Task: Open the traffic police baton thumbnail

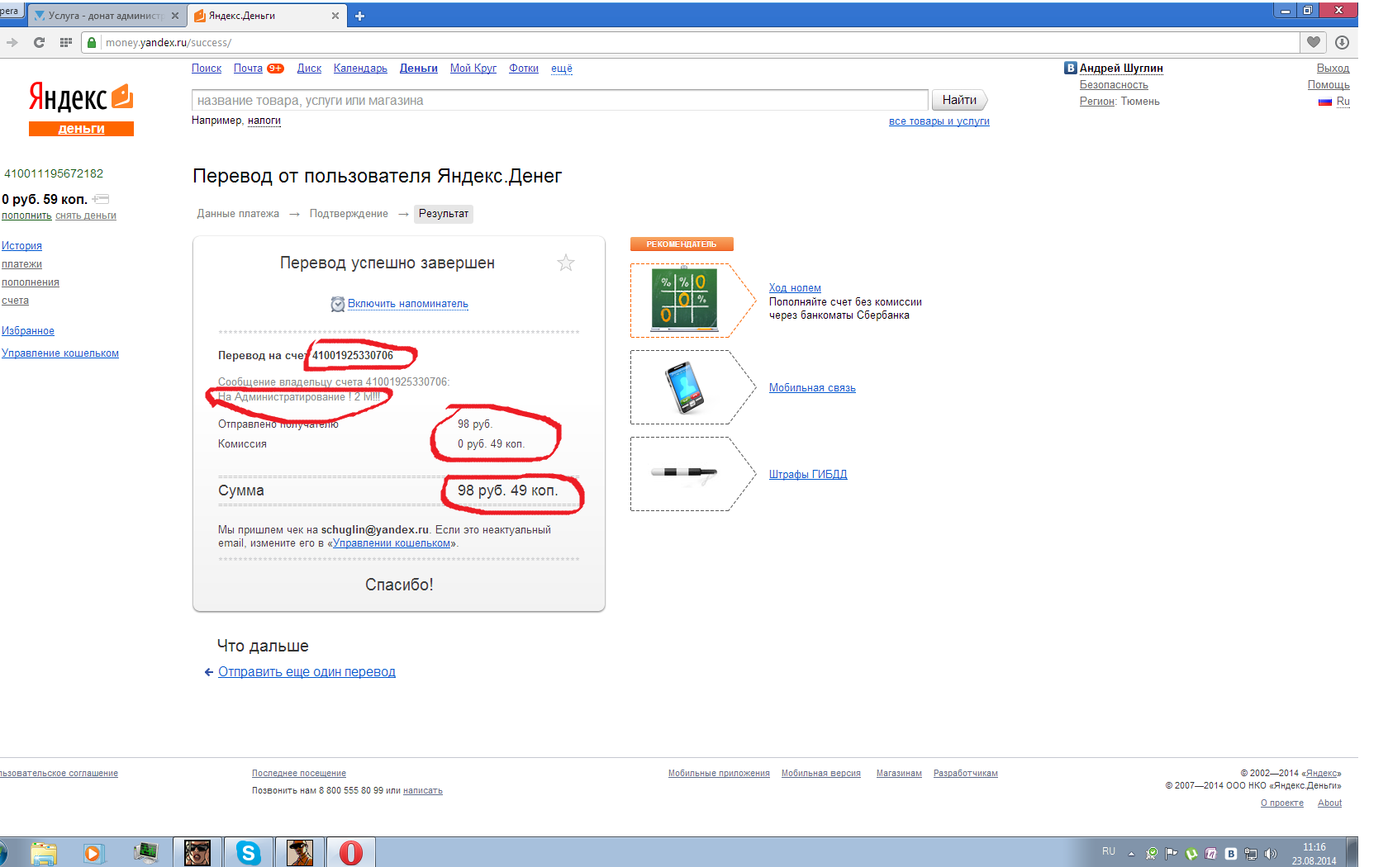Action: click(684, 474)
